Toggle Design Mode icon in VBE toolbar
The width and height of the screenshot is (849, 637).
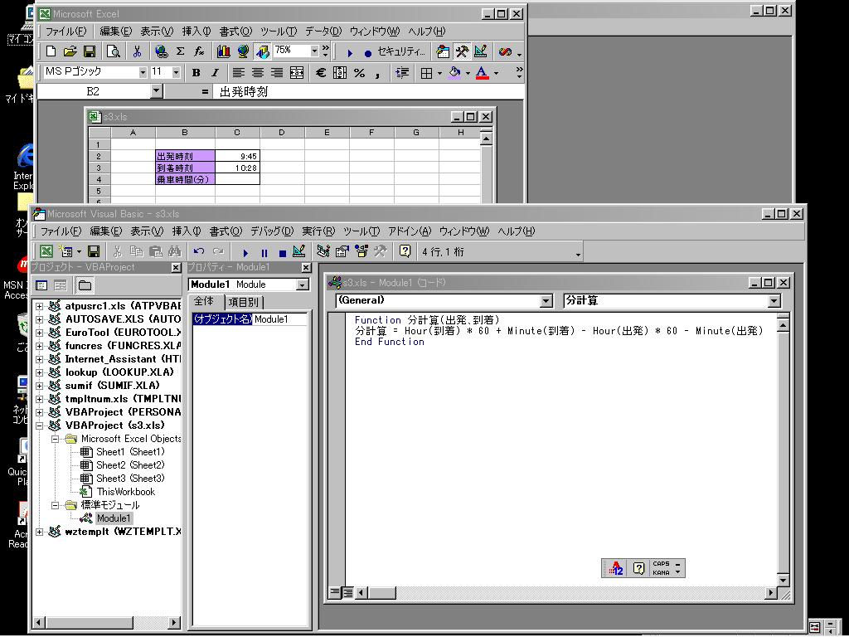pos(298,251)
